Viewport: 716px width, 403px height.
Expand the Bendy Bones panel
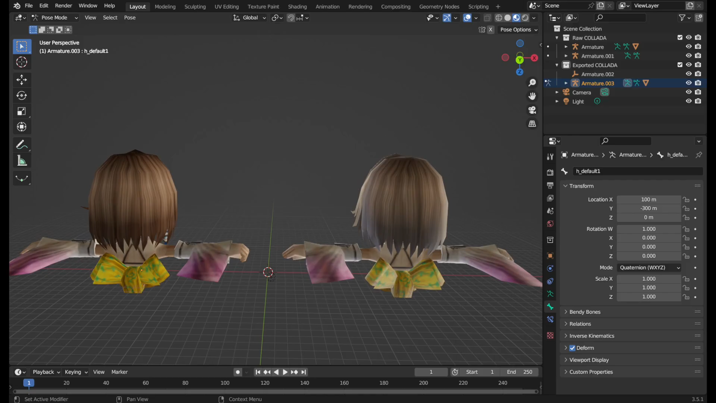tap(585, 312)
